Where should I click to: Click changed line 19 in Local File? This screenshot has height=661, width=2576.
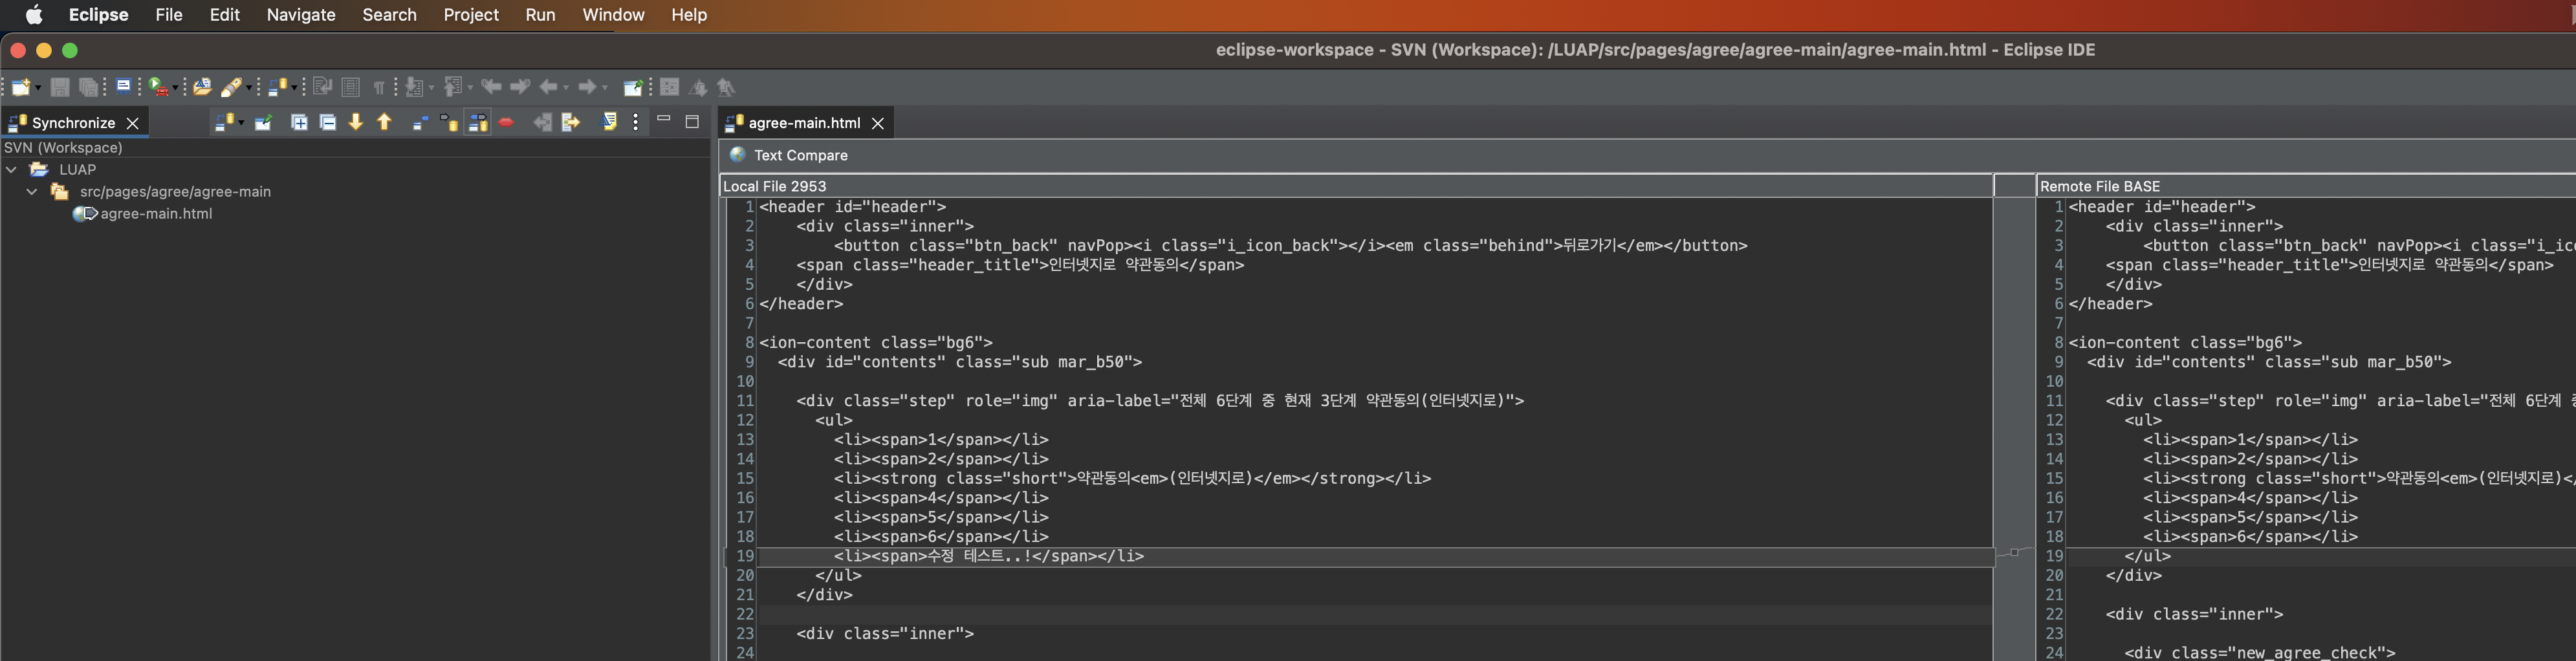pyautogui.click(x=1375, y=556)
